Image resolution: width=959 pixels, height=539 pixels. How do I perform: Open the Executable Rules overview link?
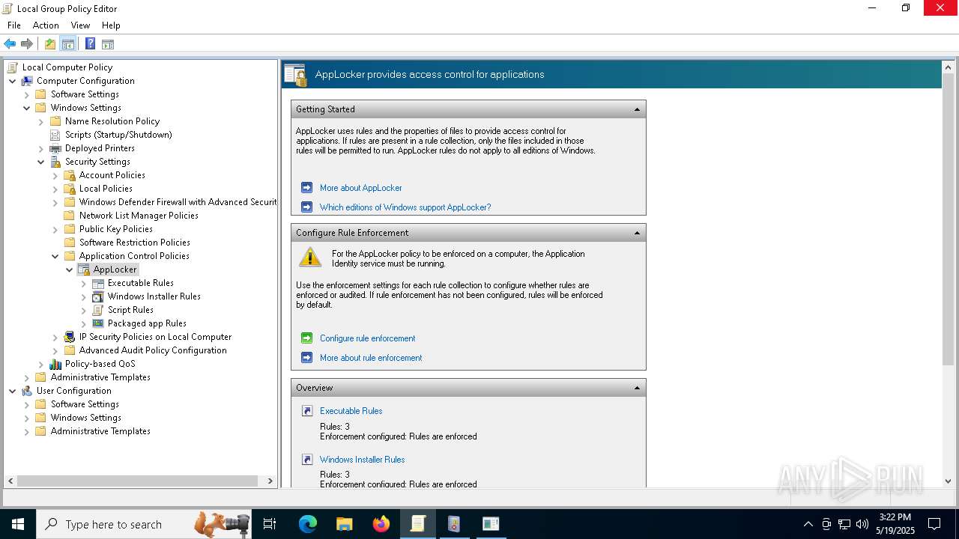(351, 411)
